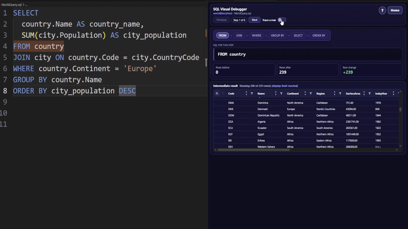Sort the Name column with its arrows
Screen dimensions: 408x229
click(275, 94)
